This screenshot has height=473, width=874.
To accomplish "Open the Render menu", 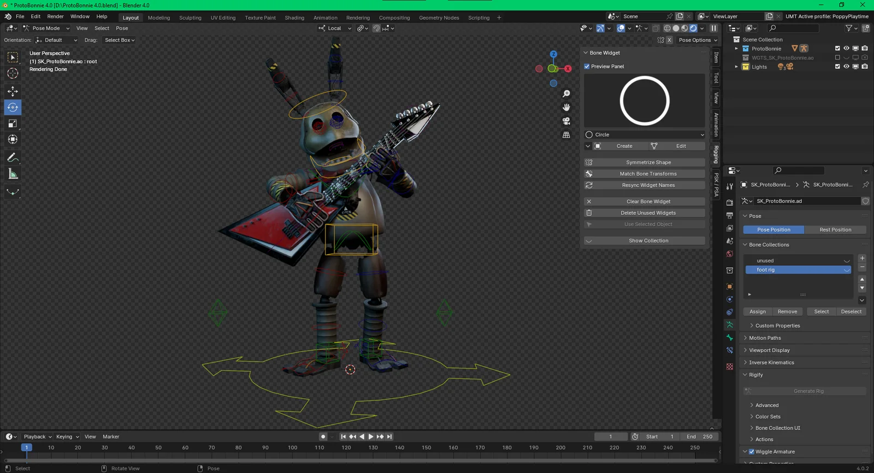I will tap(55, 16).
